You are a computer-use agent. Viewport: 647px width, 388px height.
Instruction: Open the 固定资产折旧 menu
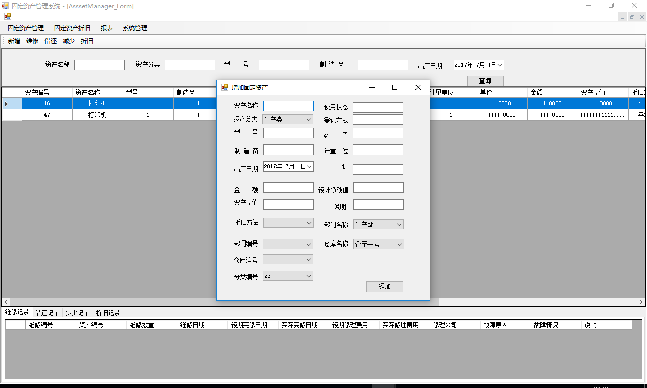pos(72,28)
